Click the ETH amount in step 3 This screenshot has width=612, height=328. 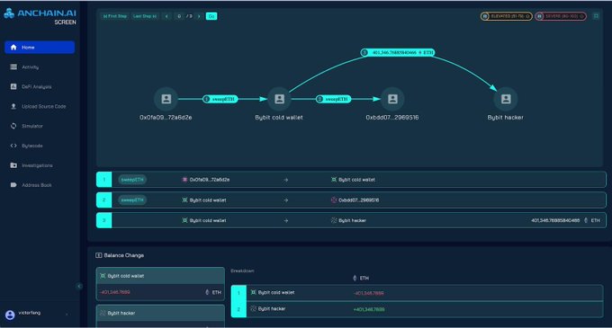(x=555, y=220)
